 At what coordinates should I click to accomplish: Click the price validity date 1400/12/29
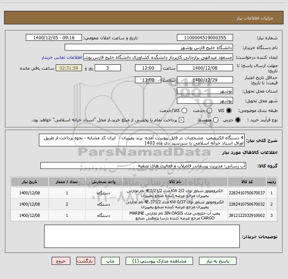tap(205, 80)
